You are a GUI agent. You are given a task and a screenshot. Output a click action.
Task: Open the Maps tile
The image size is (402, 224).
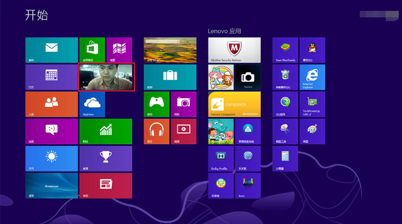point(119,50)
